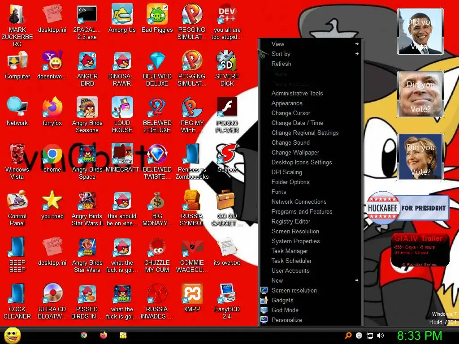Viewport: 459px width, 344px height.
Task: Expand the Sort by submenu
Action: click(311, 54)
